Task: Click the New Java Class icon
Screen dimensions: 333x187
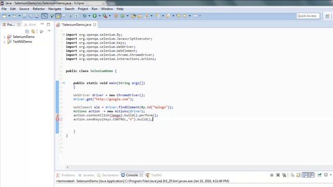Action: point(123,16)
